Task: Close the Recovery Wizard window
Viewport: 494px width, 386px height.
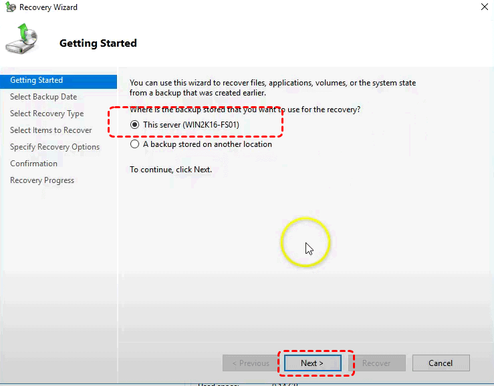Action: tap(484, 7)
